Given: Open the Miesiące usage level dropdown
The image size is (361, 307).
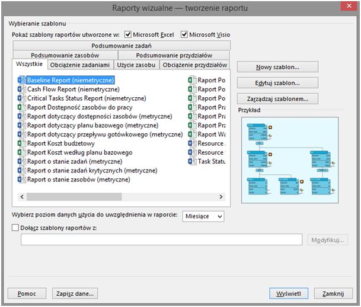Looking at the screenshot, I should tap(203, 216).
